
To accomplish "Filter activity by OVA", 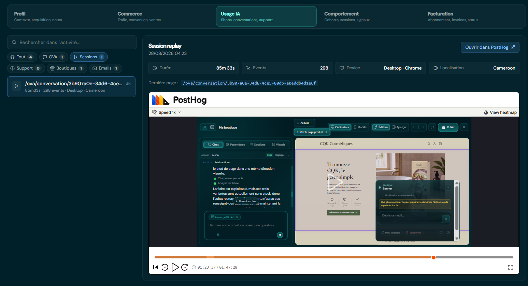I will click(54, 57).
